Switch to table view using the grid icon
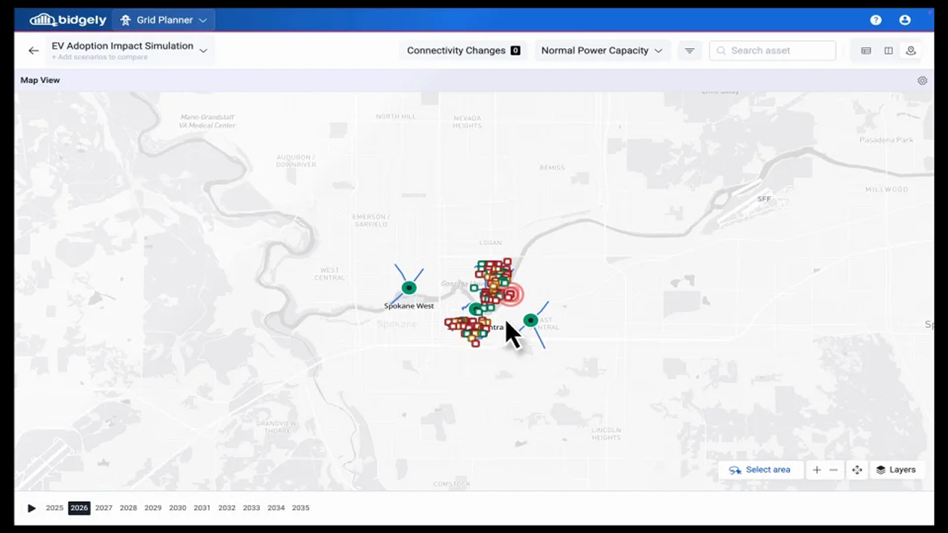The height and width of the screenshot is (533, 948). point(866,50)
